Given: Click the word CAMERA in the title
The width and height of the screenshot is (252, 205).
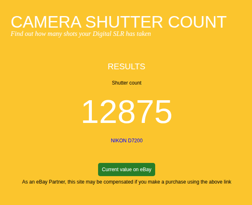Looking at the screenshot, I should (x=46, y=22).
